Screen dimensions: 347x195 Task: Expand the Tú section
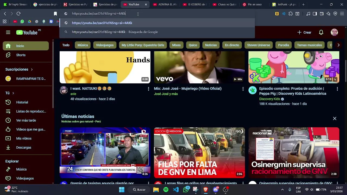10,93
